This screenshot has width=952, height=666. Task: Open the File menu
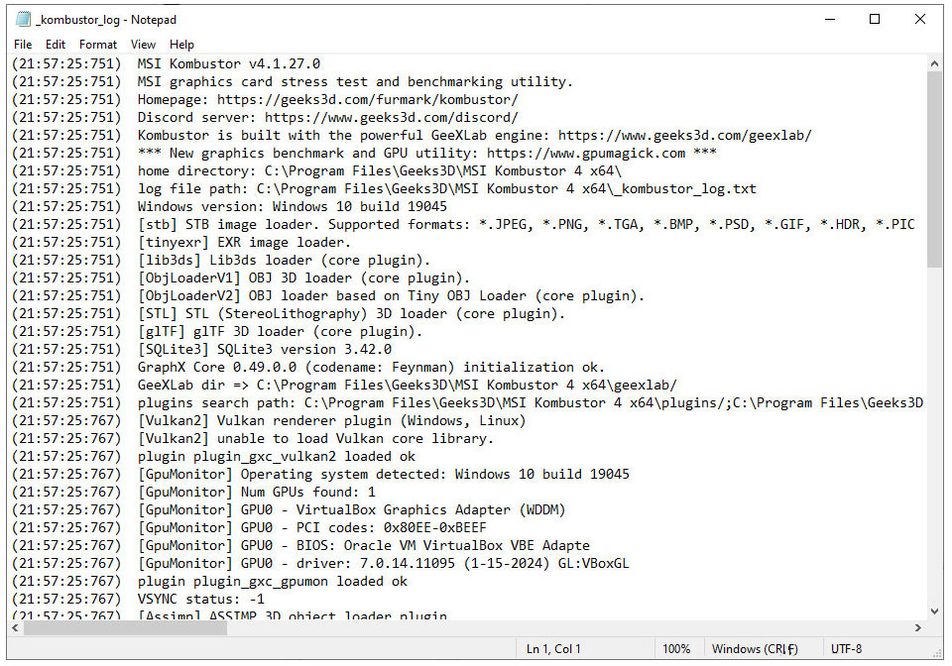[23, 45]
